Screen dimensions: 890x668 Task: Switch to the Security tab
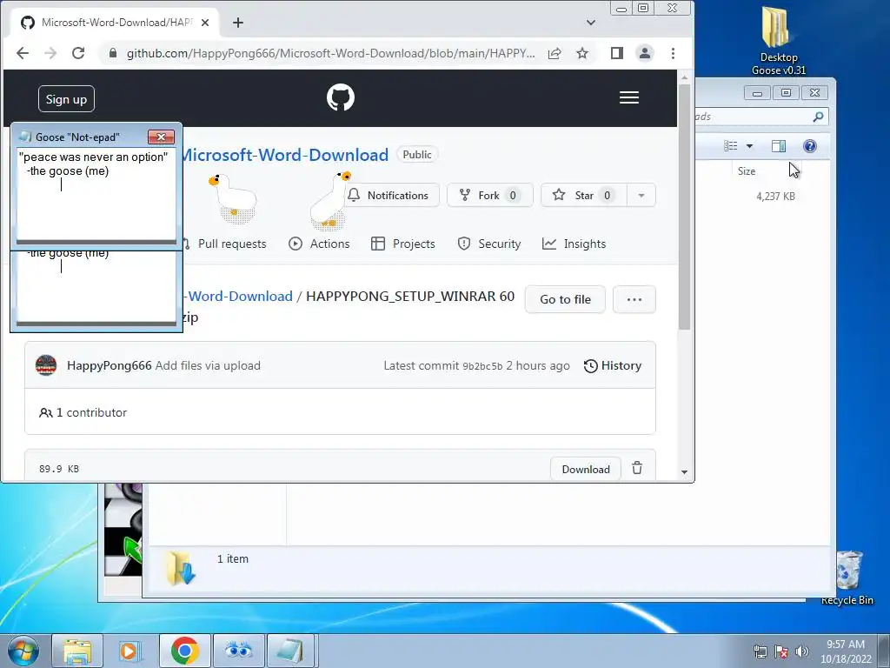click(489, 244)
